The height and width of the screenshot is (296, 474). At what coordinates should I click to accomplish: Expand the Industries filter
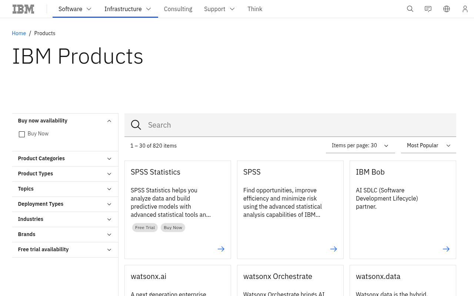(x=65, y=219)
